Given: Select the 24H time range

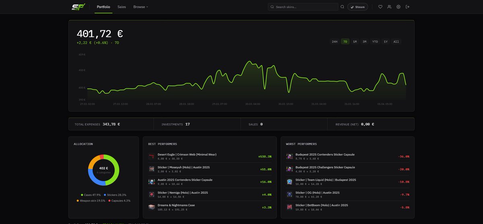Looking at the screenshot, I should click(334, 42).
